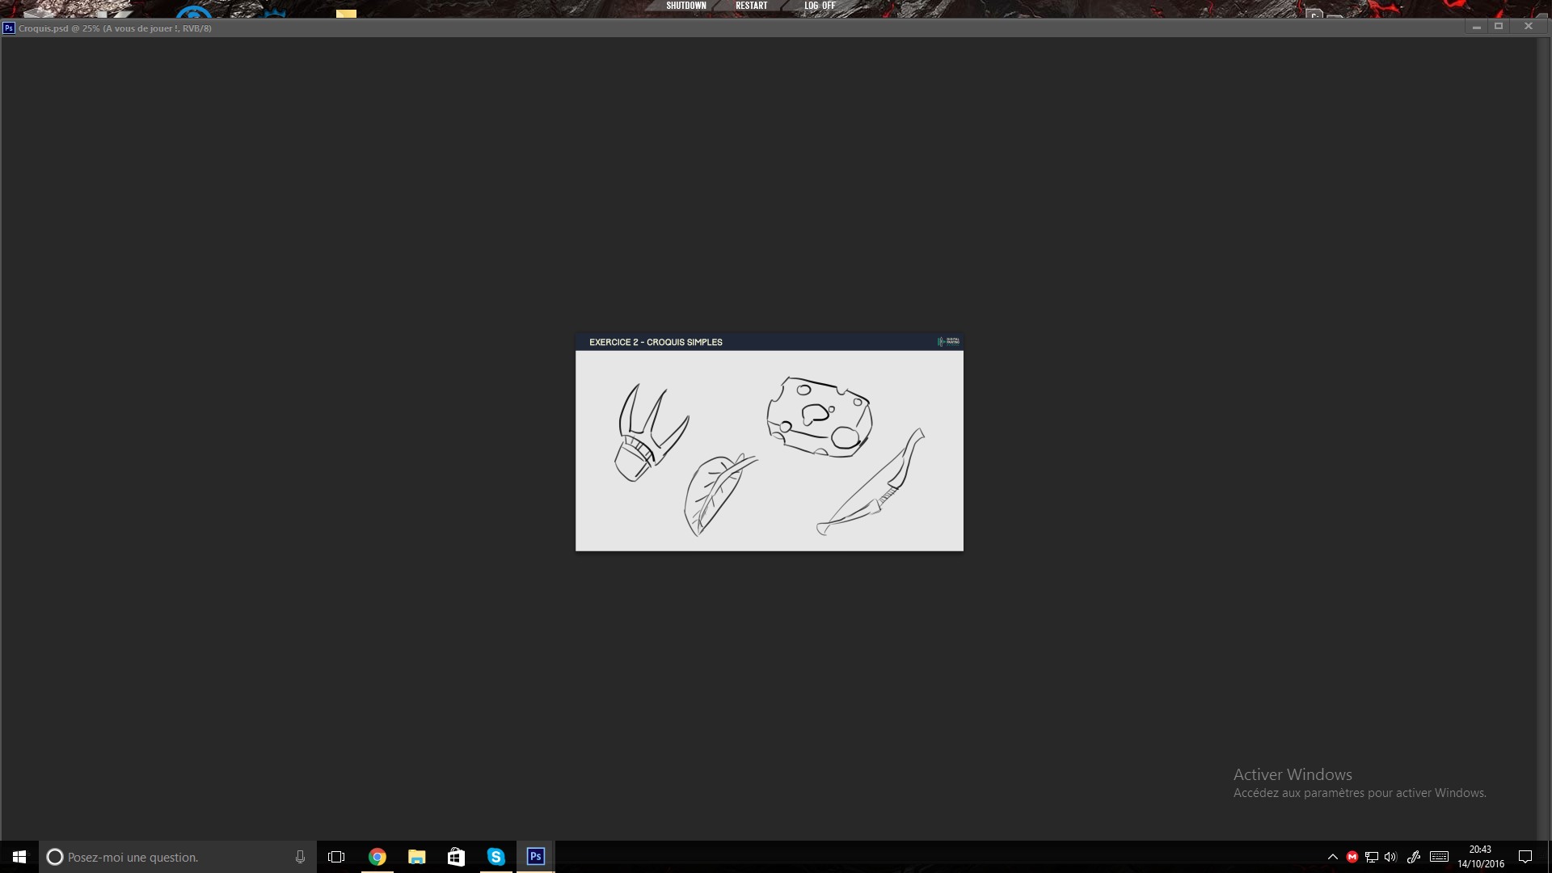Click the Ps icon in the Croquis.psd title bar

8,27
